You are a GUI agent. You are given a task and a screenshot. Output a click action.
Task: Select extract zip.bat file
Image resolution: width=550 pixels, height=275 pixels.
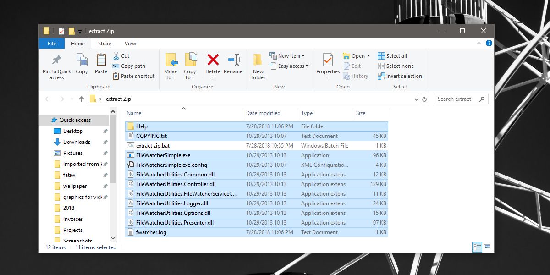click(x=256, y=146)
